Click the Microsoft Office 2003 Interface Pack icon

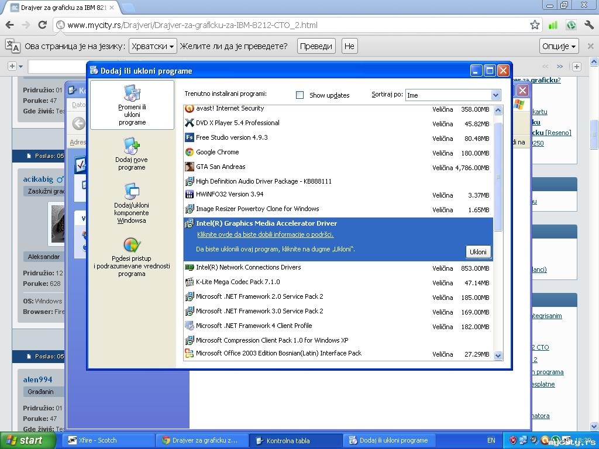coord(189,354)
